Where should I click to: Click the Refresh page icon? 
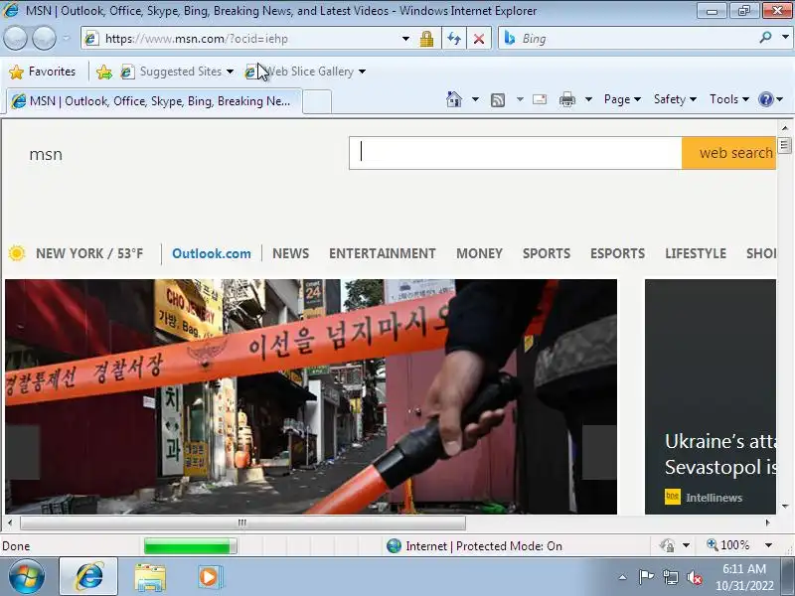(x=454, y=39)
